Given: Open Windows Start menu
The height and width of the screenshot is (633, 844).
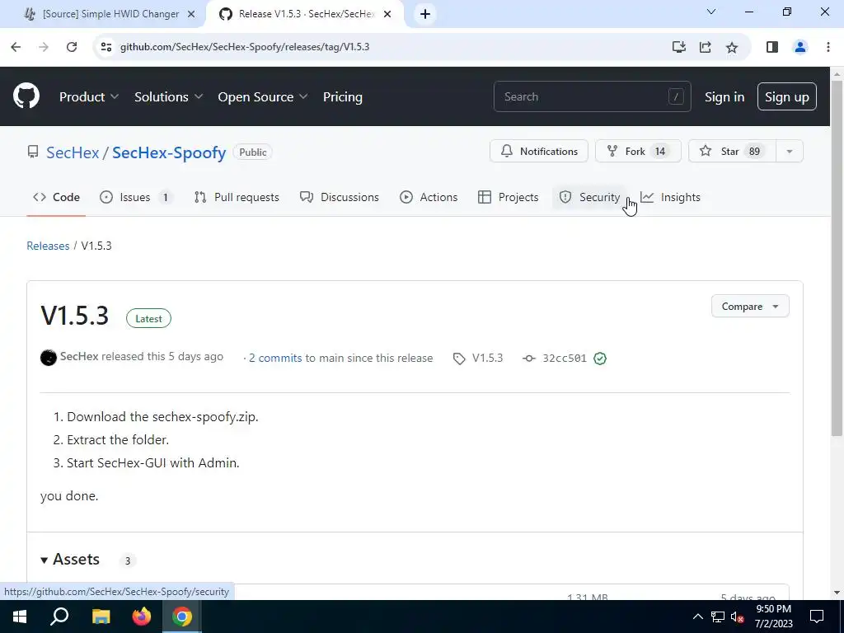Looking at the screenshot, I should pyautogui.click(x=20, y=617).
